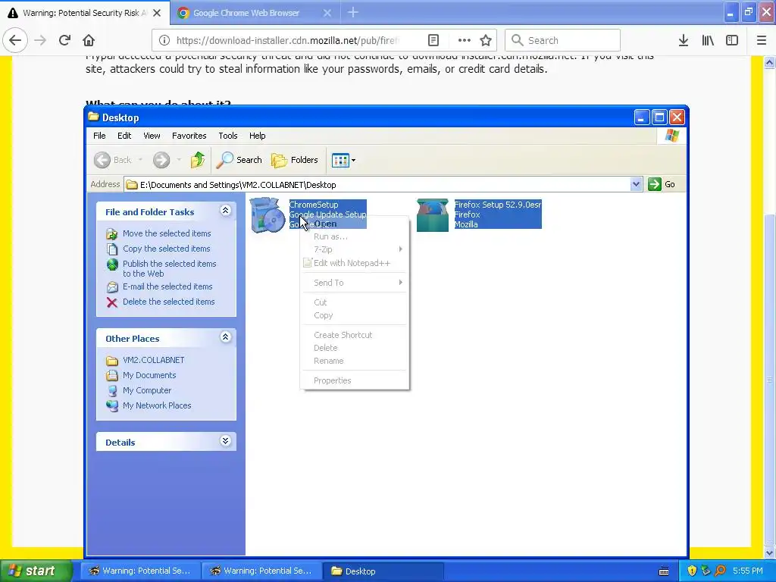Click Delete the selected items
This screenshot has width=776, height=582.
[169, 302]
